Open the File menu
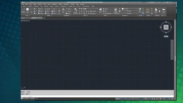 pyautogui.click(x=23, y=4)
